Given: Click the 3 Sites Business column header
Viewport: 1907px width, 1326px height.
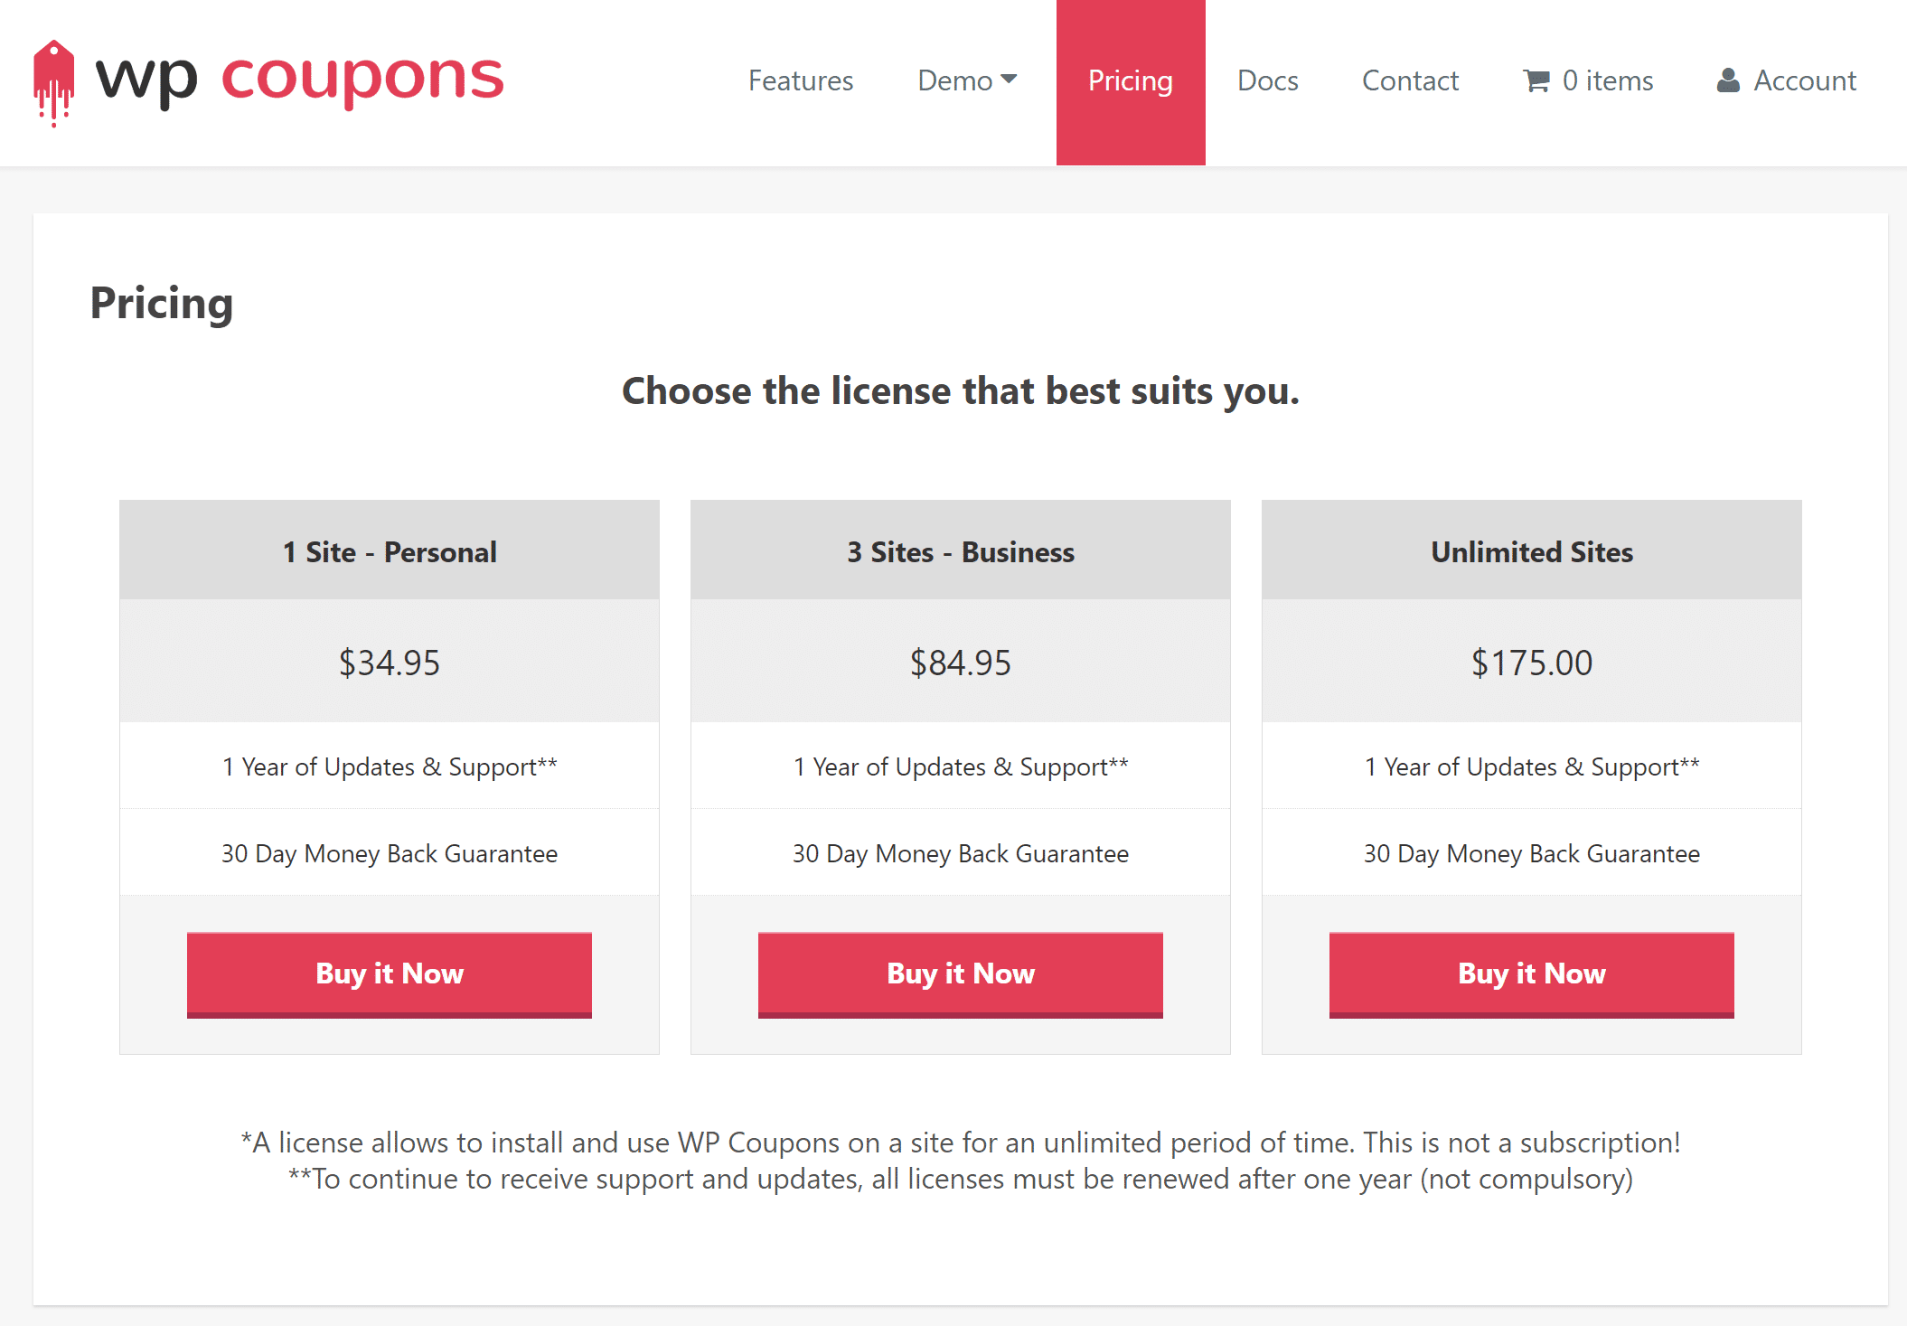Looking at the screenshot, I should click(960, 551).
